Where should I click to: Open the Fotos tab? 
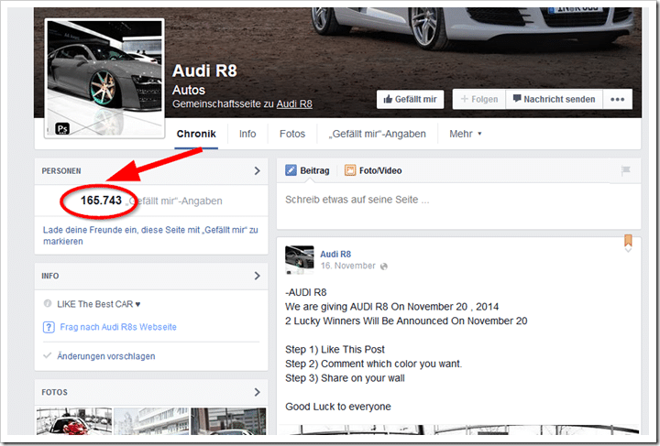tap(292, 134)
